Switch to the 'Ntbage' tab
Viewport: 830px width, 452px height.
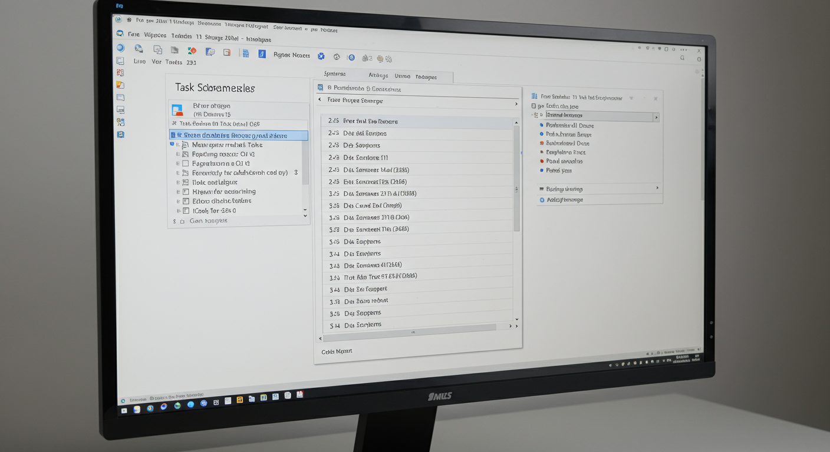click(378, 75)
